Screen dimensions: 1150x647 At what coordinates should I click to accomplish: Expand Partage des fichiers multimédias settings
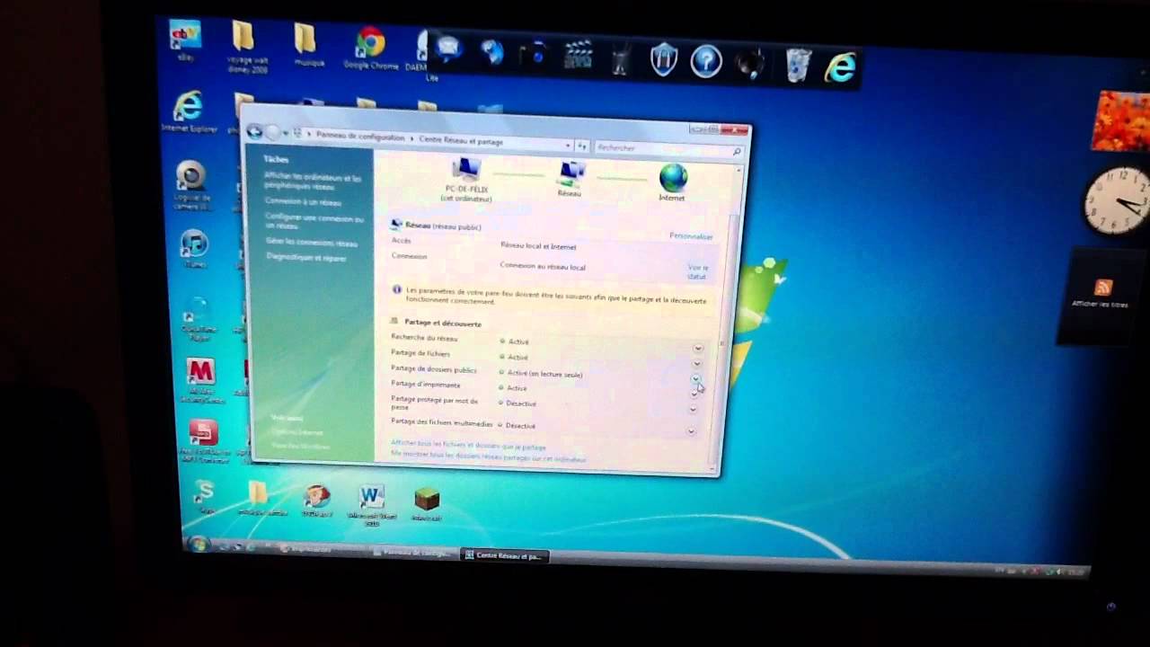pos(691,431)
